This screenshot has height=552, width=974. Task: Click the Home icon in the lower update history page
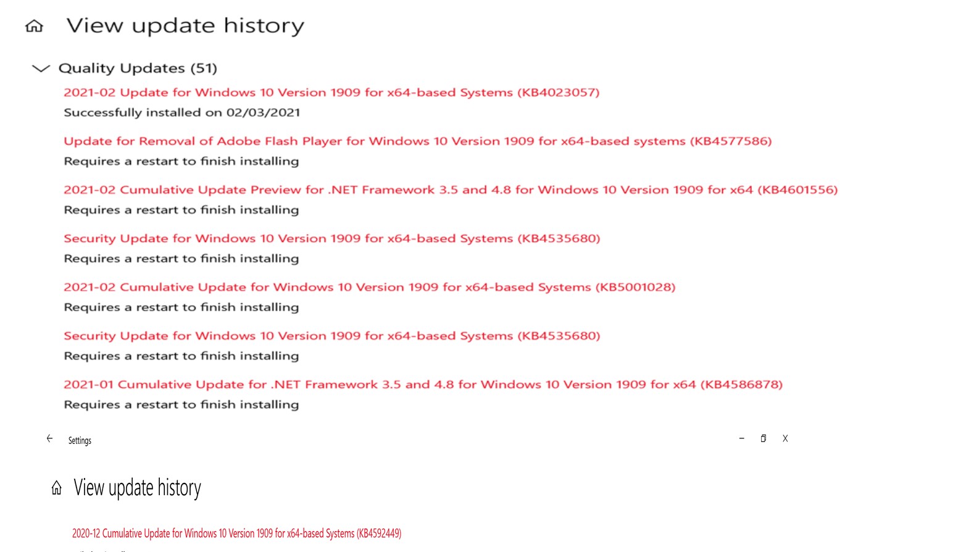click(x=56, y=488)
